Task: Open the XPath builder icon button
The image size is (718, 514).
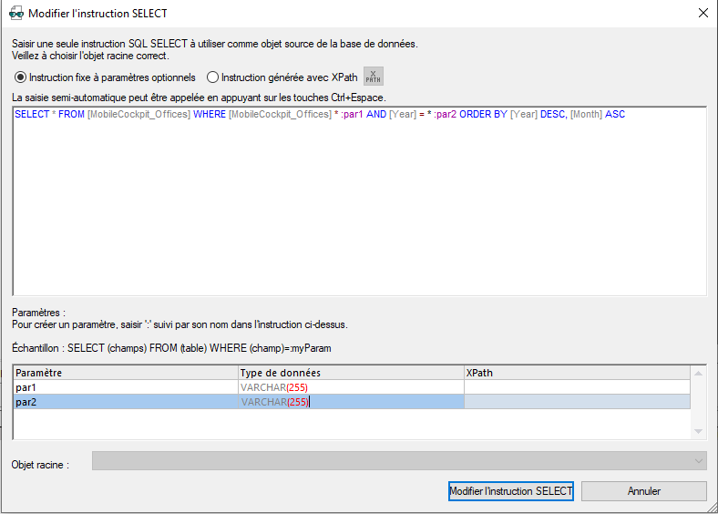Action: pos(374,77)
